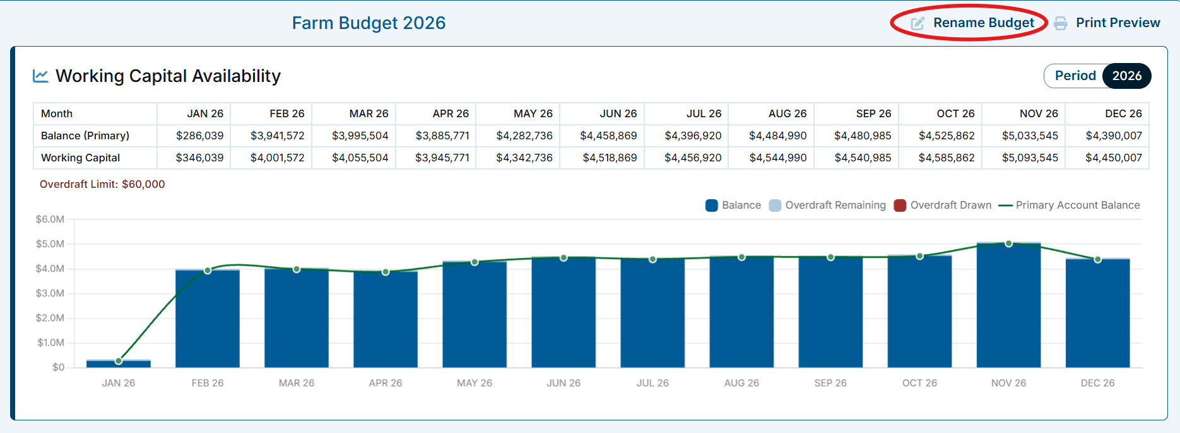
Task: Click the Rename Budget link
Action: point(984,23)
